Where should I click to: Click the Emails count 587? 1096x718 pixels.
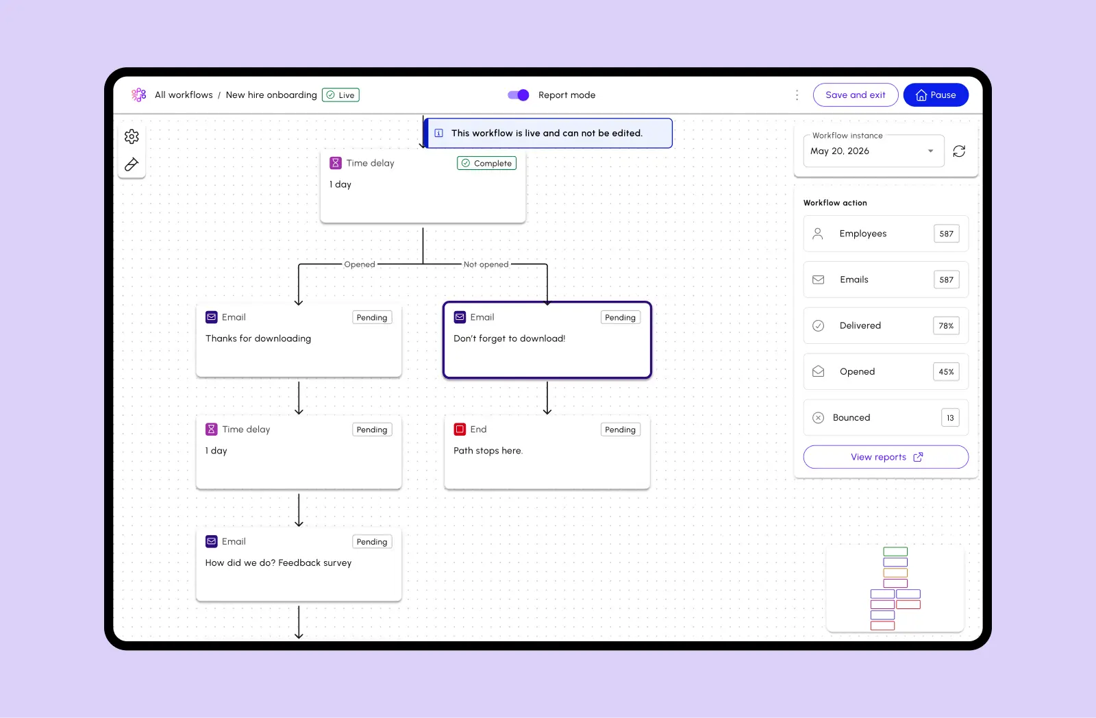(947, 280)
